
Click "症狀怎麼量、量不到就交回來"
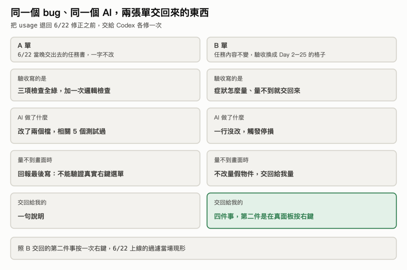coord(257,91)
